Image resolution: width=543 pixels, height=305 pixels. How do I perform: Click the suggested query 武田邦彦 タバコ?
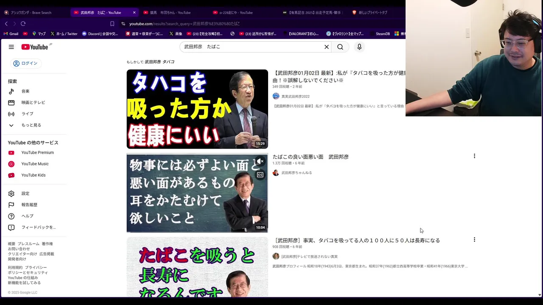160,62
